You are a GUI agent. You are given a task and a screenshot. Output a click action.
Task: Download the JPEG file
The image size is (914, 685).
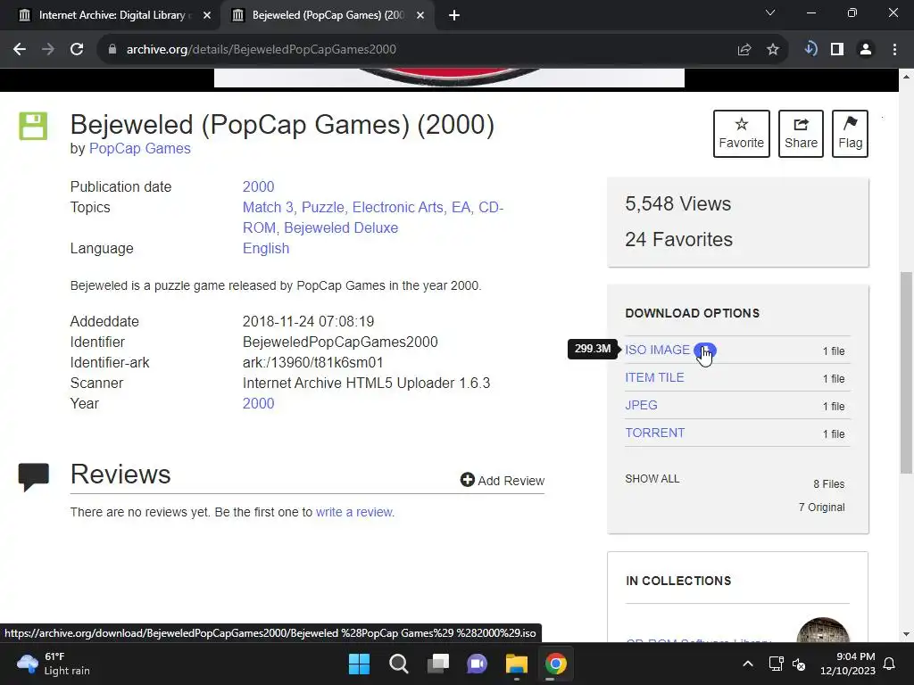641,406
